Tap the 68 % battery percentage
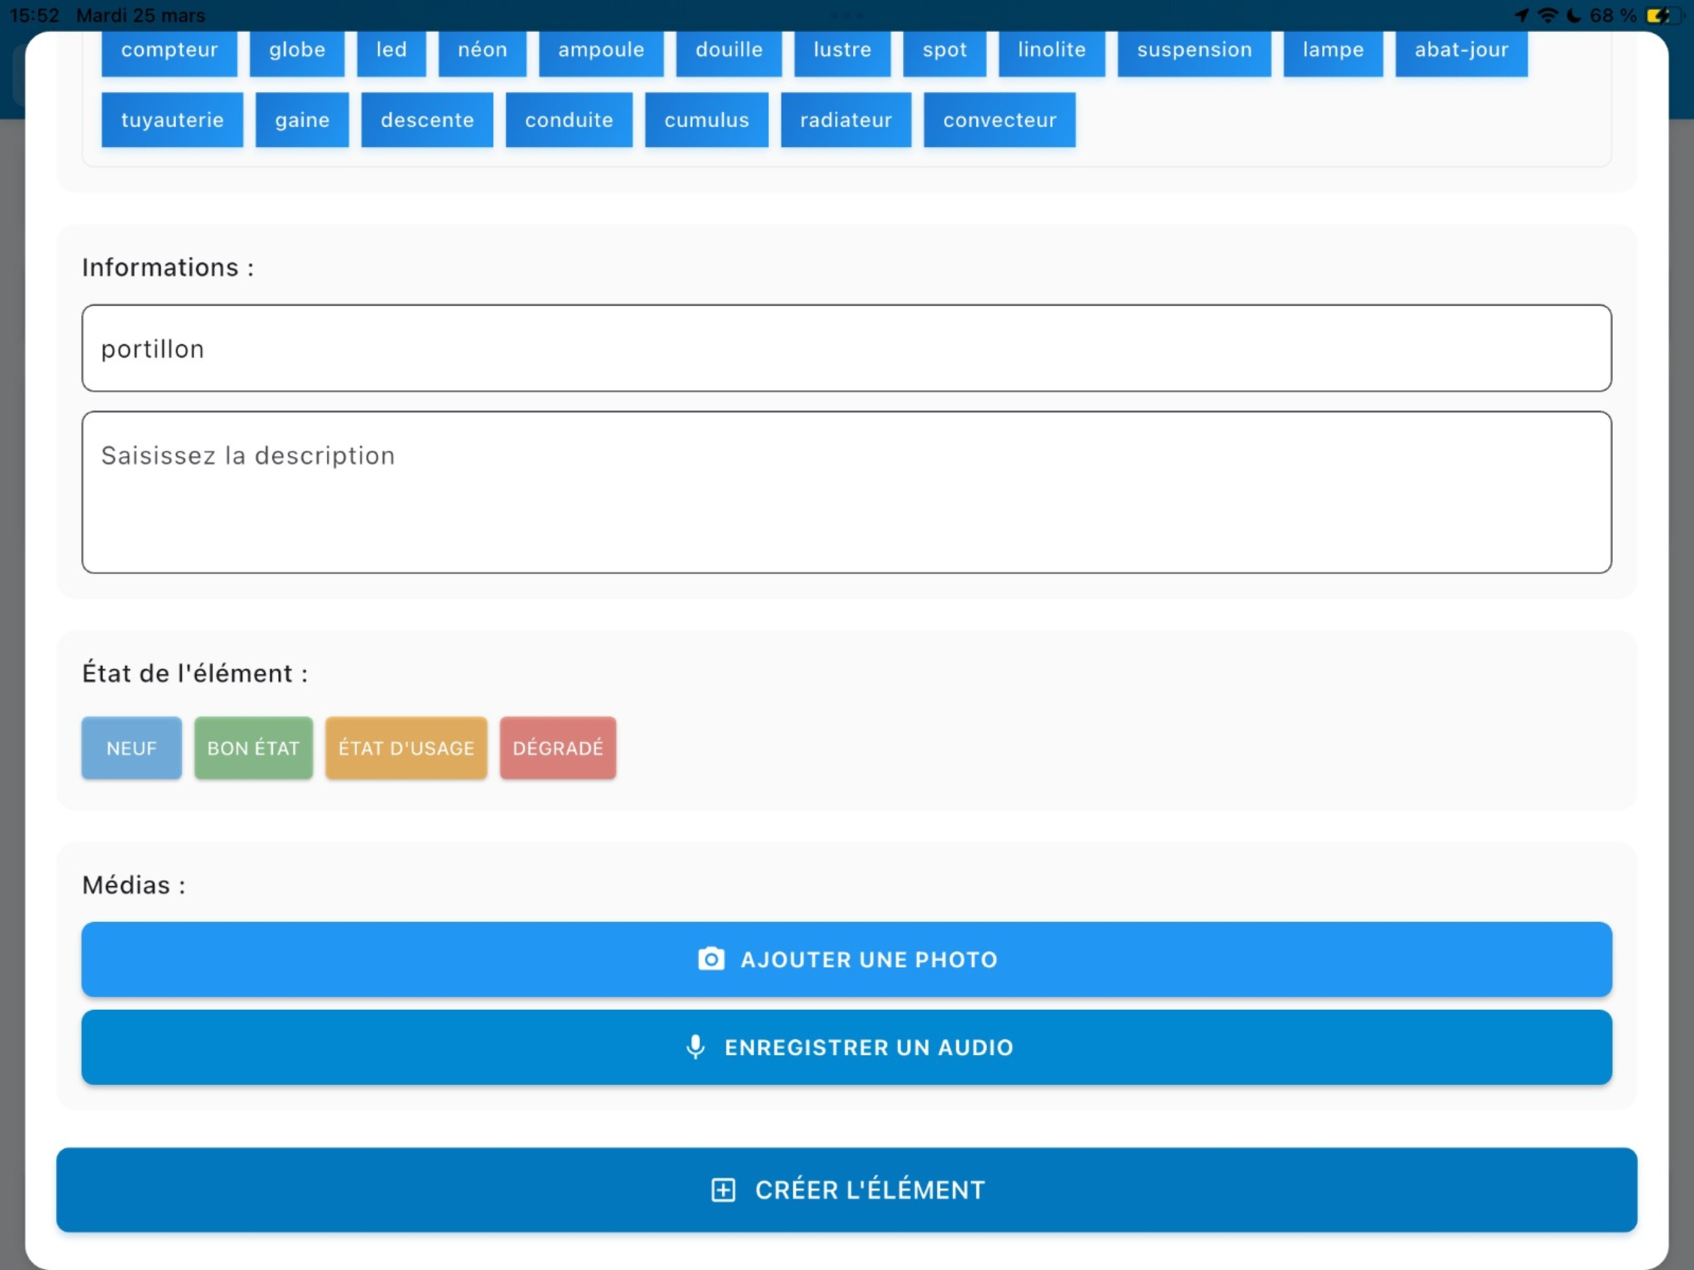 click(1613, 16)
